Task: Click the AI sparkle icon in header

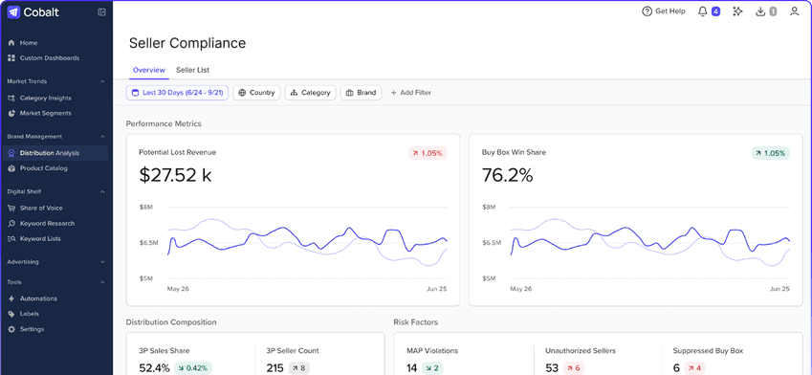Action: tap(737, 11)
